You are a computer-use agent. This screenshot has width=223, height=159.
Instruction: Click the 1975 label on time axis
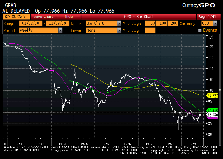pyautogui.click(x=105, y=144)
